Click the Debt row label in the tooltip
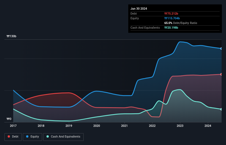Screen dimensions: 226x145 pyautogui.click(x=134, y=14)
